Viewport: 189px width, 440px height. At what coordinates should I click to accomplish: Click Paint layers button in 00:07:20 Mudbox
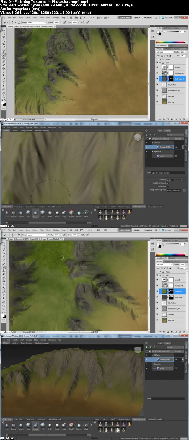(167, 131)
